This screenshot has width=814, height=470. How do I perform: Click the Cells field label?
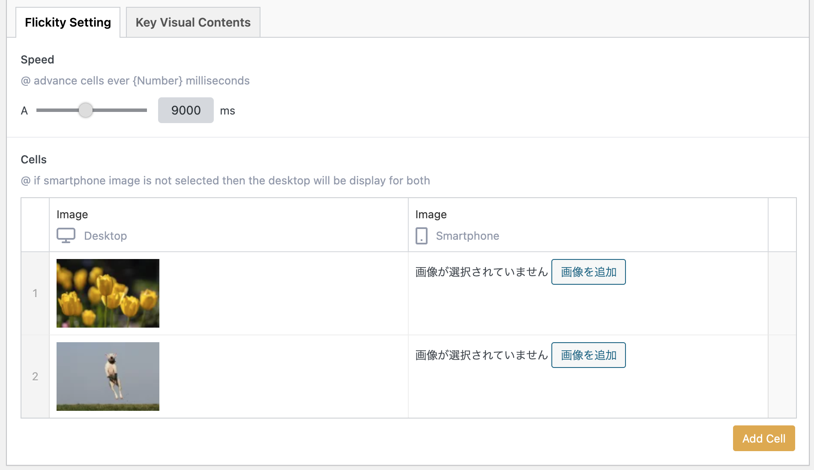pos(33,160)
